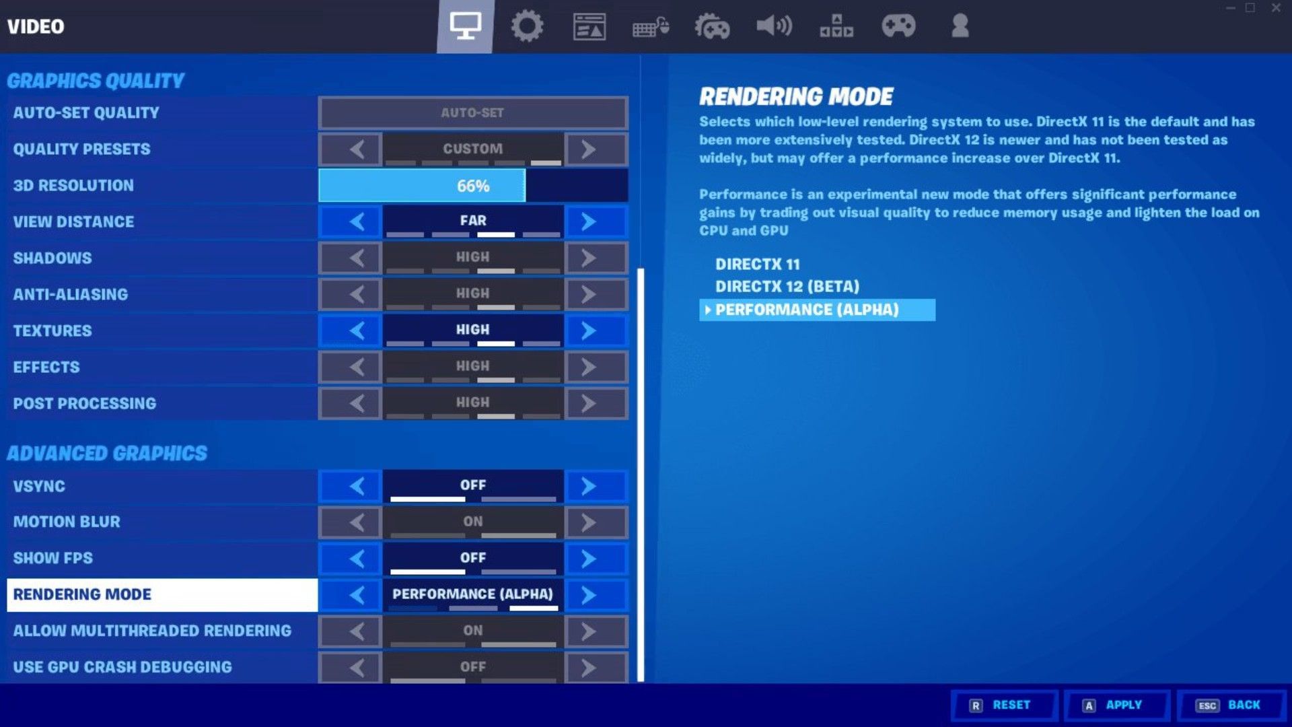This screenshot has height=727, width=1292.
Task: Navigate to the Controller settings
Action: pyautogui.click(x=898, y=26)
